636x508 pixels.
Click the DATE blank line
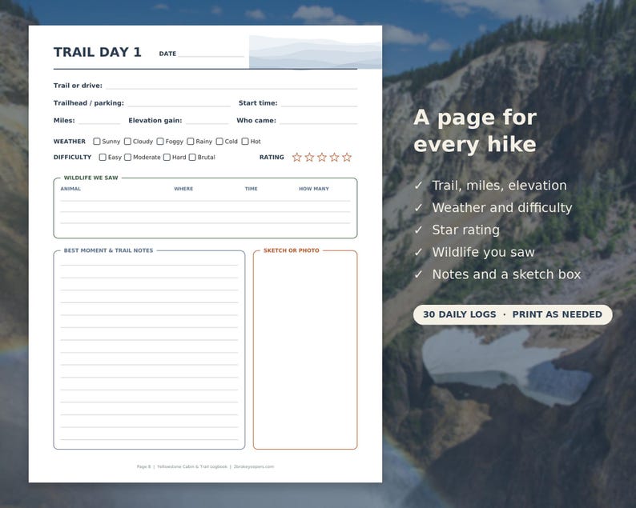click(x=211, y=56)
